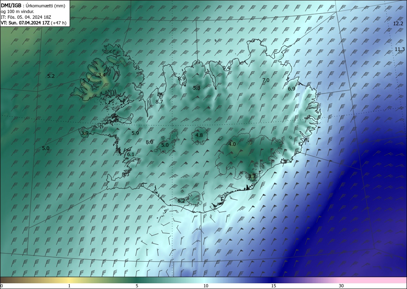Click the 30 label on the color legend
This screenshot has width=407, height=289.
click(x=341, y=286)
